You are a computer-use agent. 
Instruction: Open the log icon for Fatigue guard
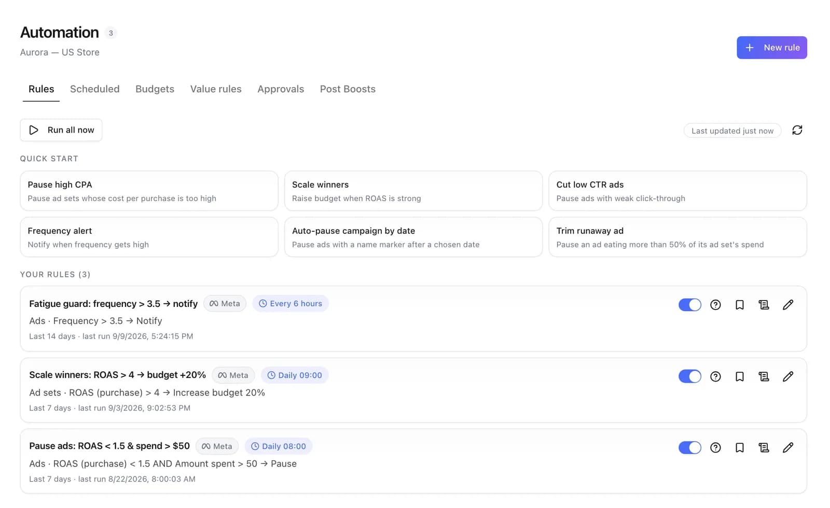pyautogui.click(x=764, y=305)
